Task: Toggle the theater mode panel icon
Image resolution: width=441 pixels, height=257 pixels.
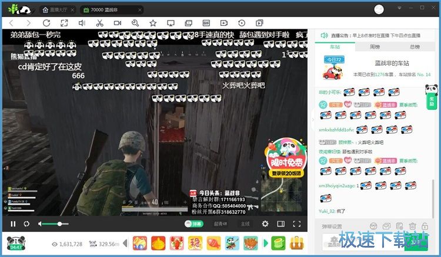Action: (x=280, y=224)
